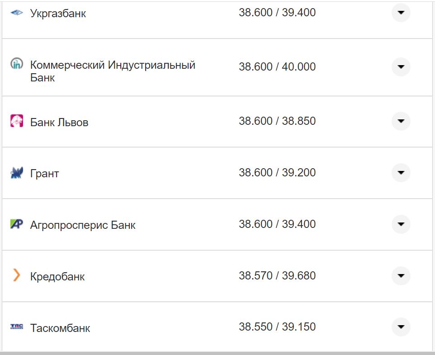Open Кредобанк bank page link

click(57, 276)
